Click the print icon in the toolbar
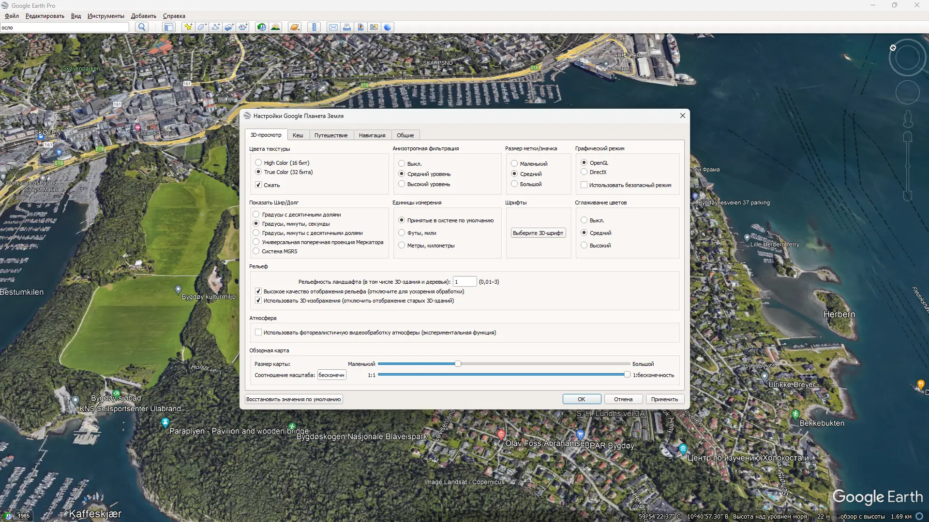929x522 pixels. (347, 27)
